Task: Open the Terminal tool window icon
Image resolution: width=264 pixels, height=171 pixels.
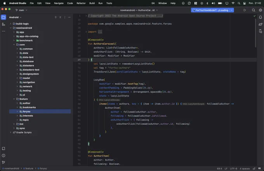Action: pos(3,149)
